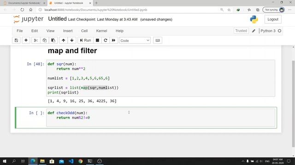
Task: Open the Insert menu
Action: (68, 31)
